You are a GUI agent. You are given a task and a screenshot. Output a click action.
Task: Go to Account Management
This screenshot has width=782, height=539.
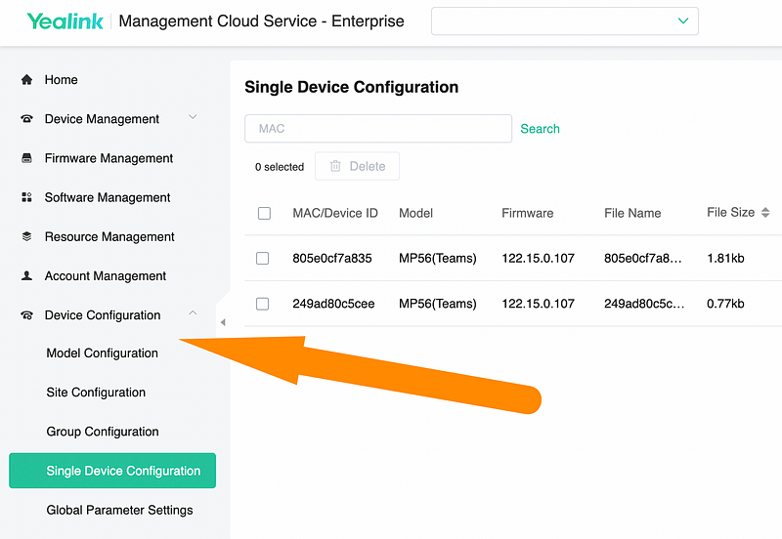[x=106, y=276]
